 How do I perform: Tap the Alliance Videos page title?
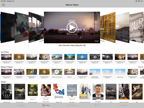point(72,5)
